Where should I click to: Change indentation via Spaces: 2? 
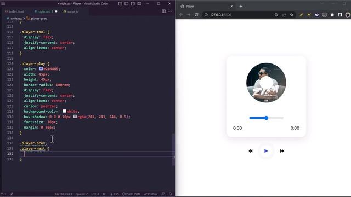pyautogui.click(x=82, y=194)
